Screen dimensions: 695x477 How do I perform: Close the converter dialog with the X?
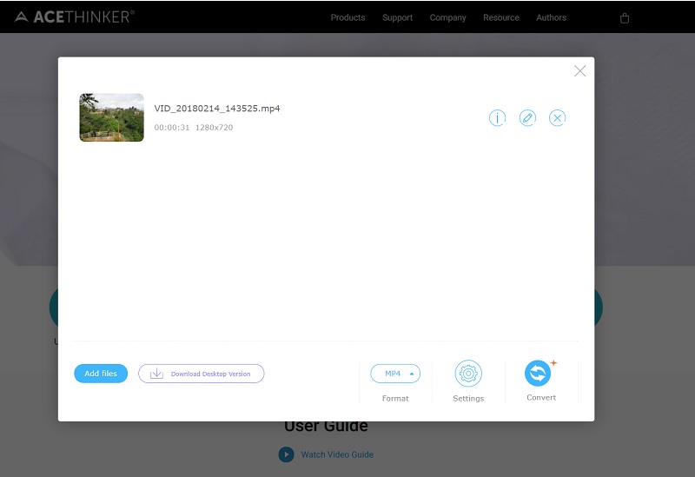[x=579, y=71]
